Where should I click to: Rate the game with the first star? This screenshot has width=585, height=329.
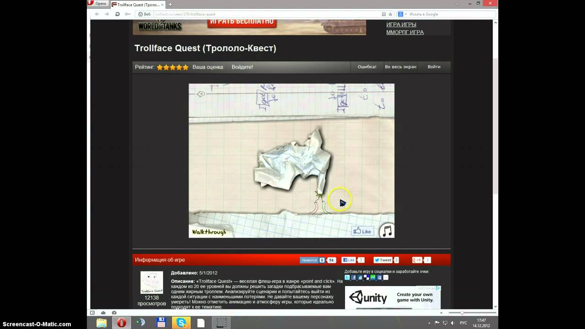click(x=160, y=67)
